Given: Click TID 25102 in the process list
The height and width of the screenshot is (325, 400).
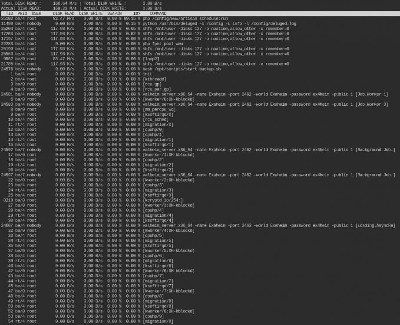Looking at the screenshot, I should tap(7, 19).
